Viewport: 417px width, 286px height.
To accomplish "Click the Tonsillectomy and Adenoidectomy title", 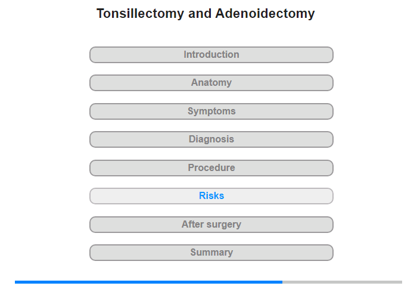I will point(206,13).
